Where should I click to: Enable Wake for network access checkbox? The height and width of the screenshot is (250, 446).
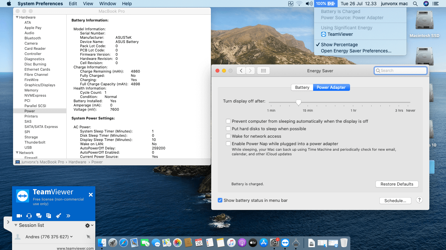(x=229, y=136)
